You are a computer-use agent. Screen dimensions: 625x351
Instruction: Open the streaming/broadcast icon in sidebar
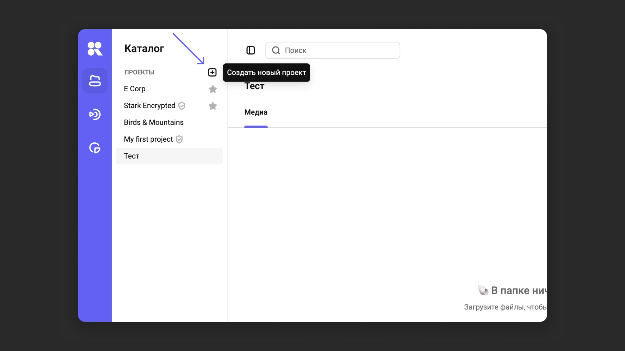coord(95,114)
